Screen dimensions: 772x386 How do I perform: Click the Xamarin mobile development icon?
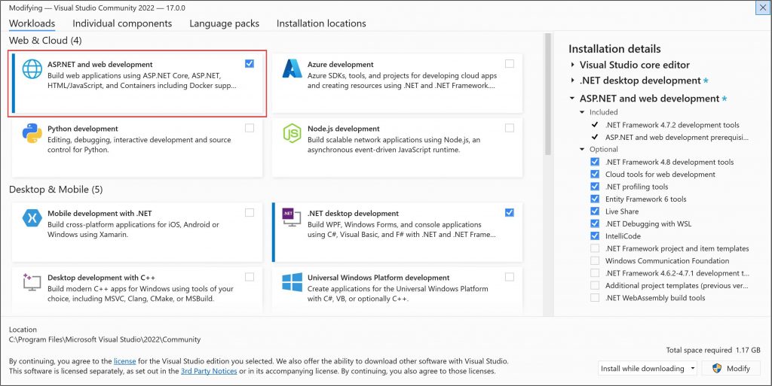[32, 218]
